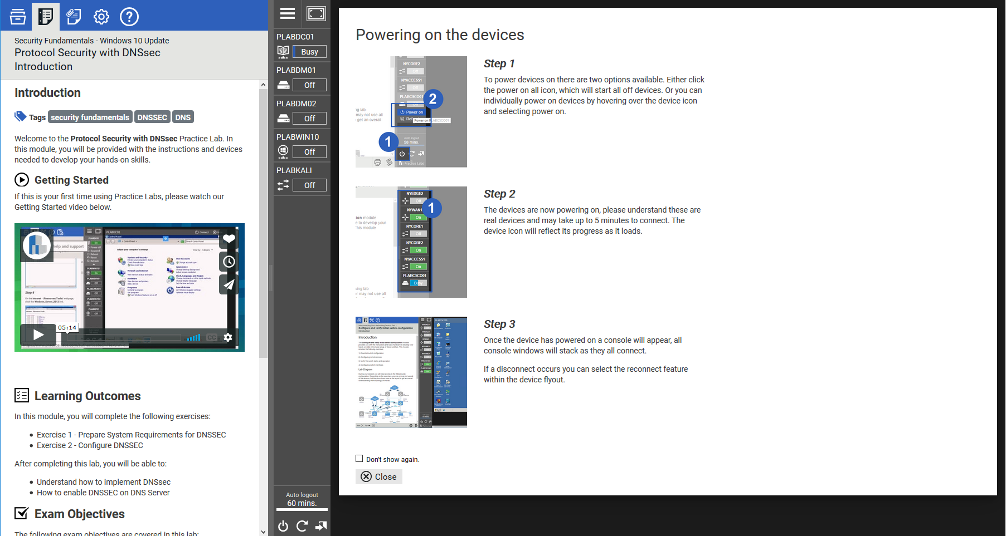Viewport: 1006px width, 536px height.
Task: Click the refresh devices icon
Action: [x=302, y=526]
